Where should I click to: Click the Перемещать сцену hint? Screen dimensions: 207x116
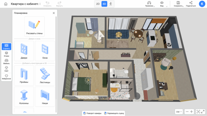[x=114, y=113]
